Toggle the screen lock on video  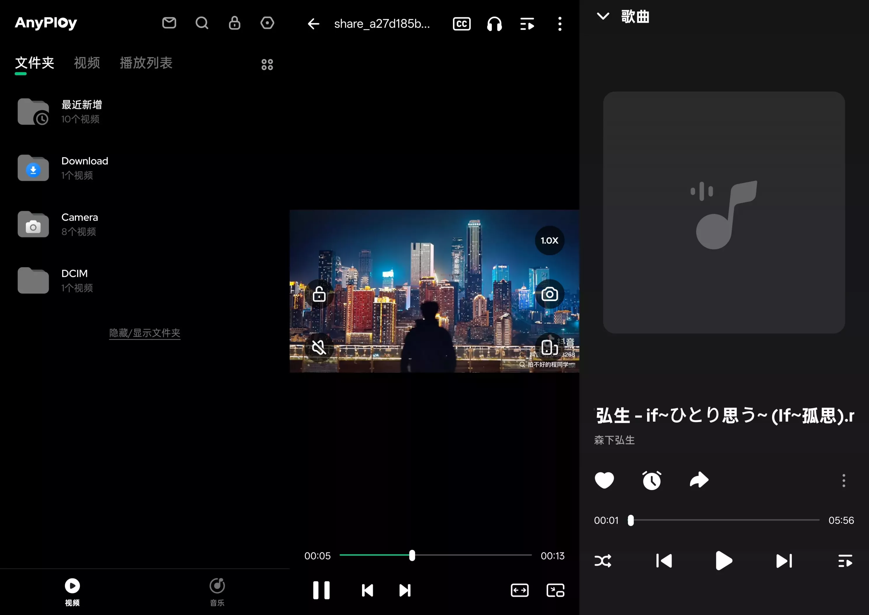pyautogui.click(x=319, y=294)
